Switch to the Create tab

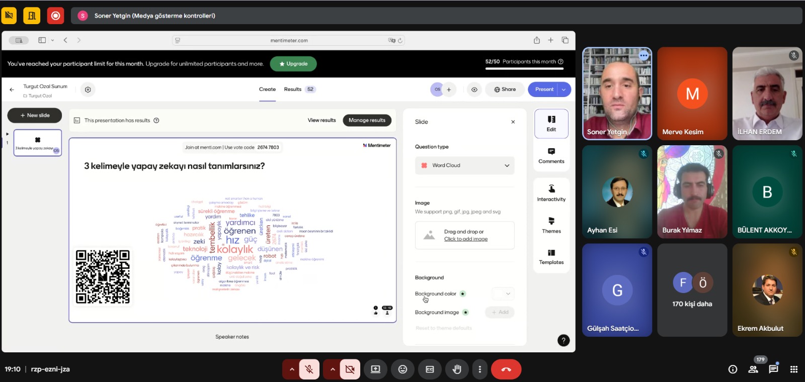[x=267, y=89]
